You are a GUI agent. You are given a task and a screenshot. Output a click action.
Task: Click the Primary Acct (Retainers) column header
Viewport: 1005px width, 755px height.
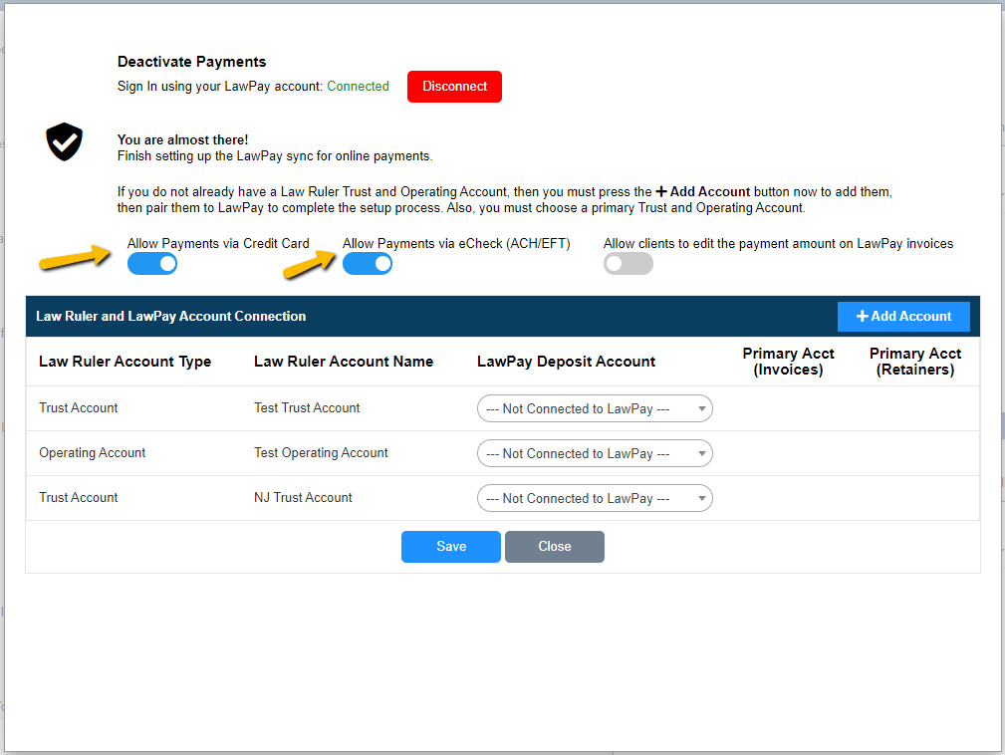click(915, 362)
